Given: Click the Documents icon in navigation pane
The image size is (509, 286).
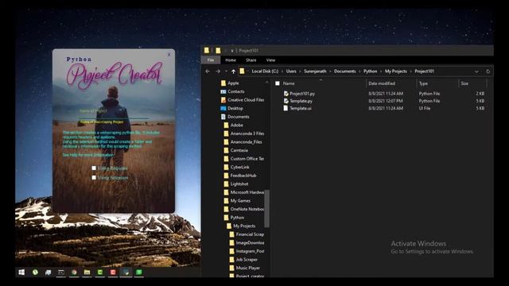Looking at the screenshot, I should 223,117.
